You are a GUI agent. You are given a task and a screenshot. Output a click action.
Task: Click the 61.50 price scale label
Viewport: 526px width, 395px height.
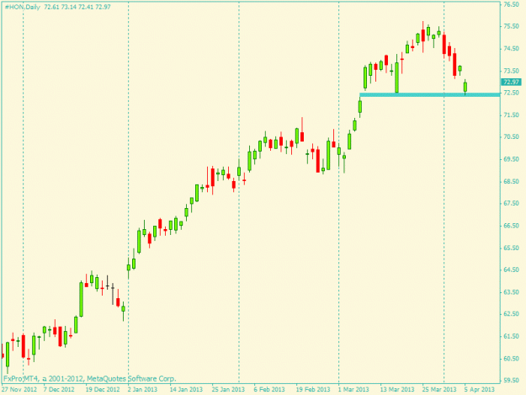pos(511,336)
